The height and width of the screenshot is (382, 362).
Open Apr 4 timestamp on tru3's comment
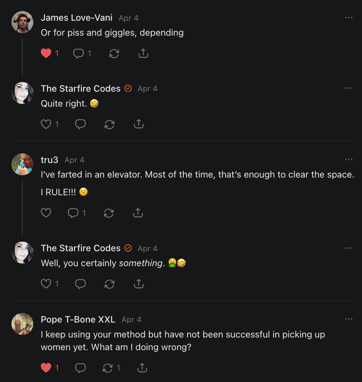[74, 160]
